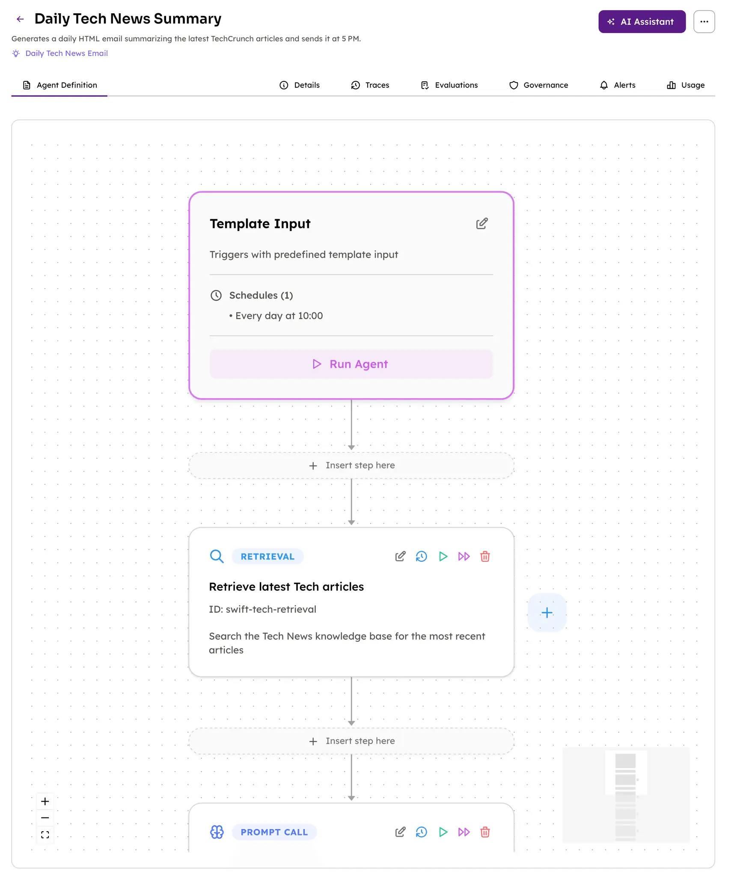This screenshot has height=877, width=731.
Task: Go to the Governance tab
Action: pos(538,85)
